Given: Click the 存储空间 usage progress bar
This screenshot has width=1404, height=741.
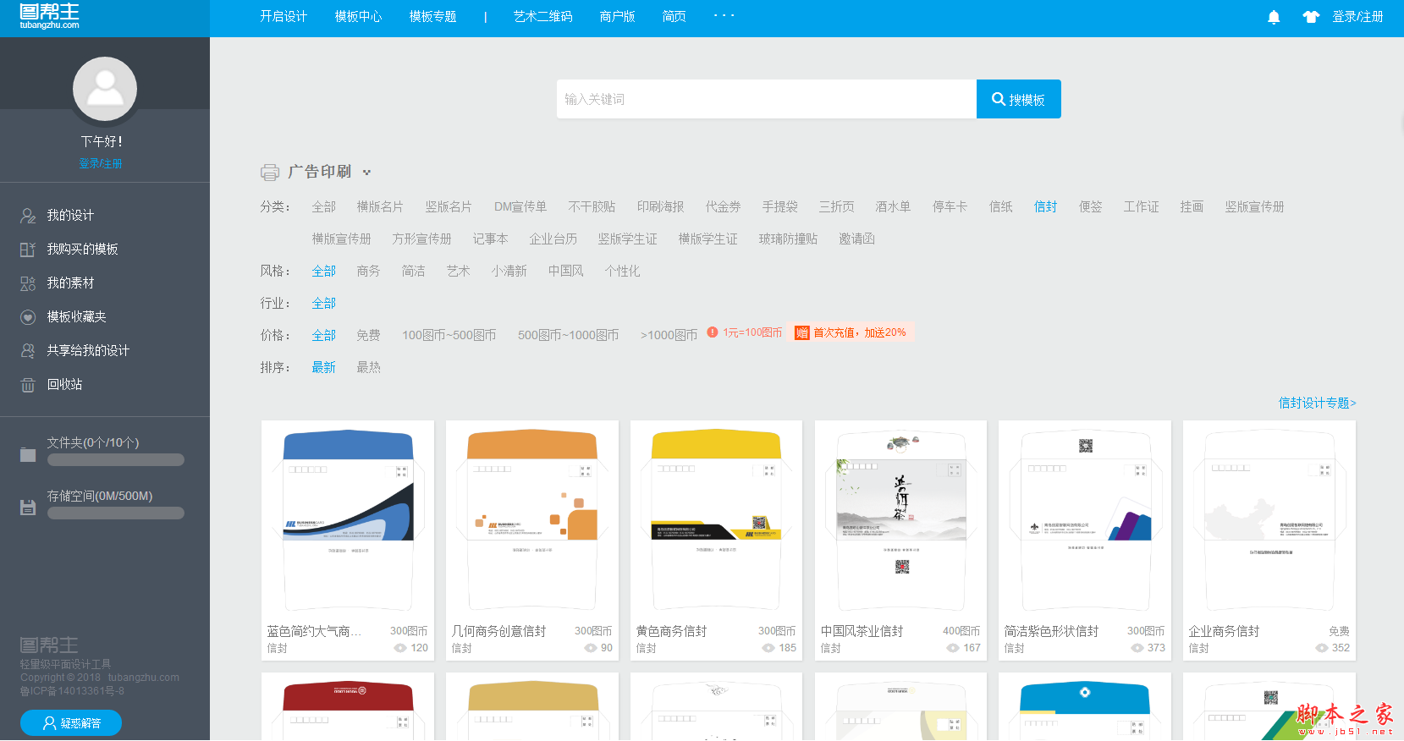Looking at the screenshot, I should (116, 513).
